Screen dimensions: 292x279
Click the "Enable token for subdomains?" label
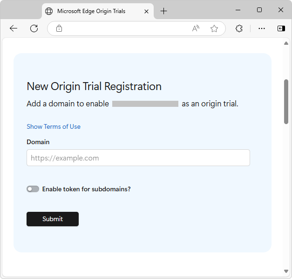[x=87, y=189]
